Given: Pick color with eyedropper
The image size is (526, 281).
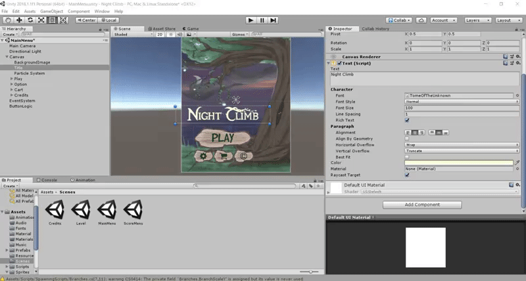Looking at the screenshot, I should coord(517,162).
